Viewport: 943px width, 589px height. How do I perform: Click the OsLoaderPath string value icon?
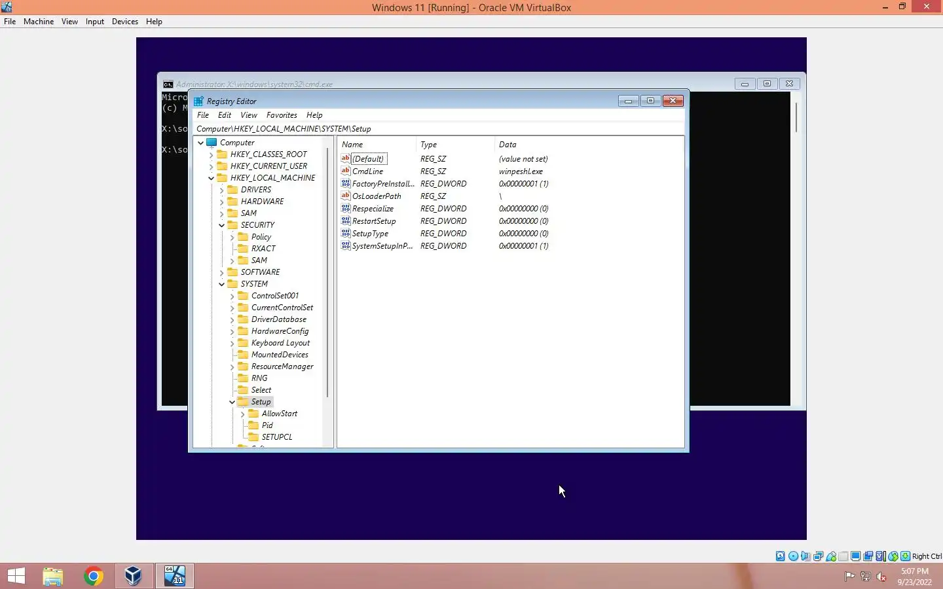click(x=346, y=196)
